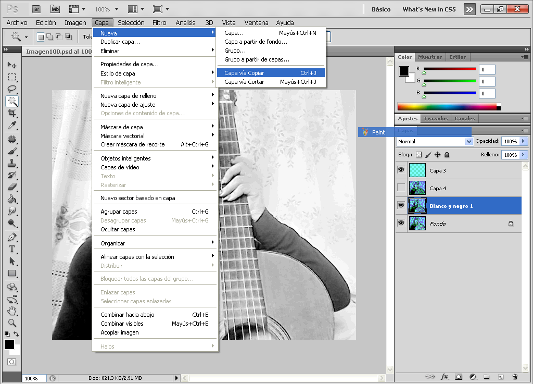Show the Capa 4 layer
Viewport: 533px width, 384px height.
click(x=401, y=188)
